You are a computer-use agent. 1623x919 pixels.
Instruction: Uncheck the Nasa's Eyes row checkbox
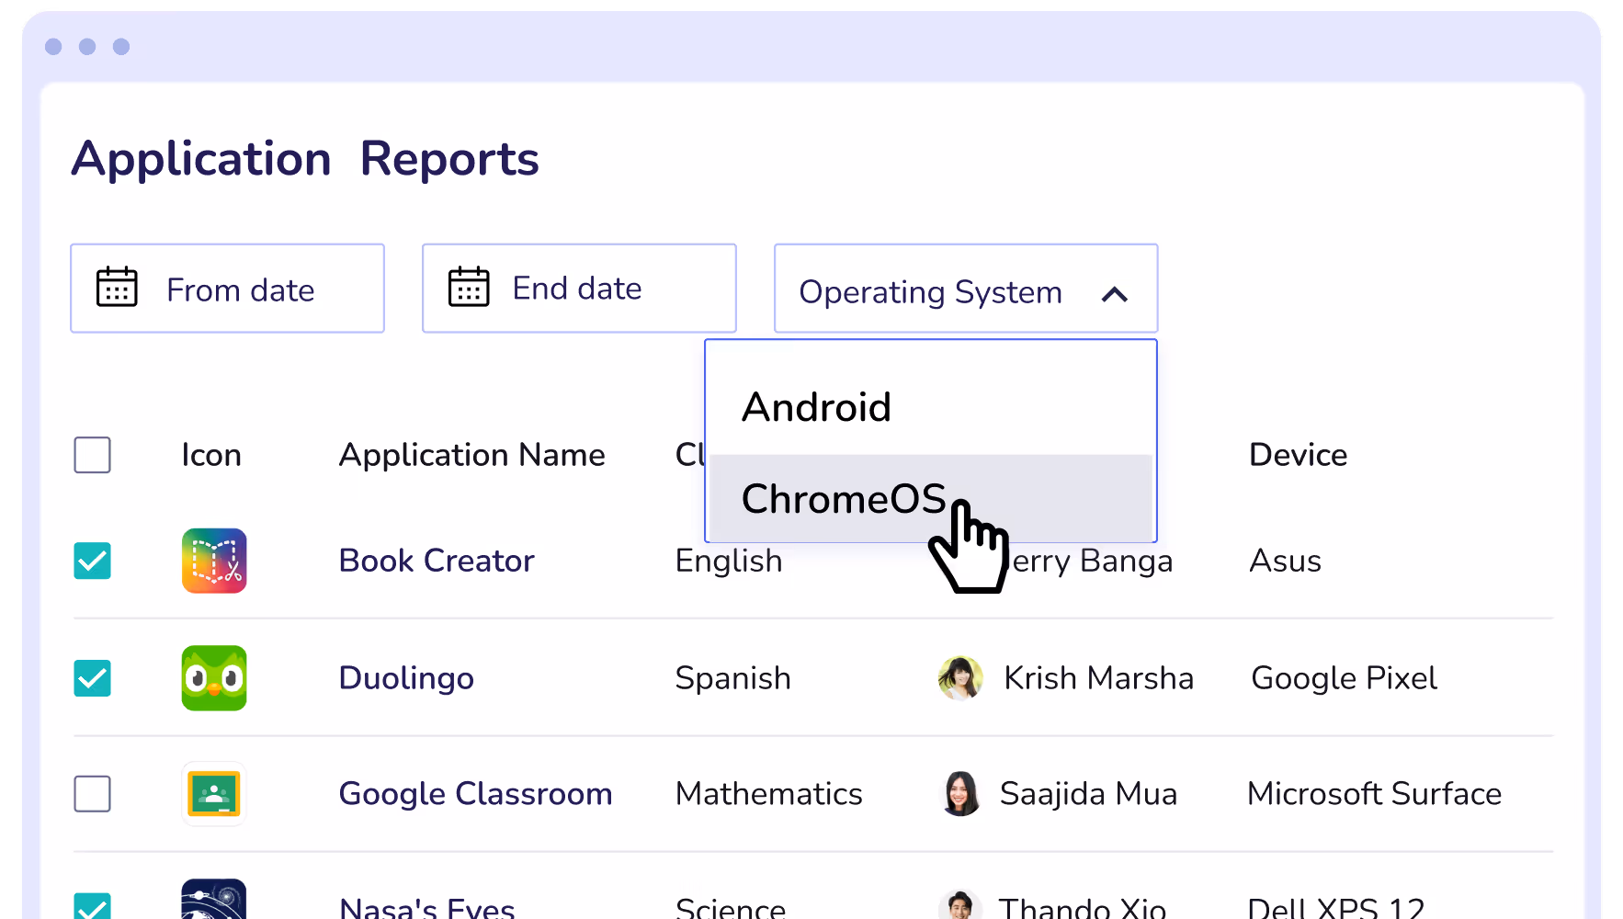[x=92, y=906]
